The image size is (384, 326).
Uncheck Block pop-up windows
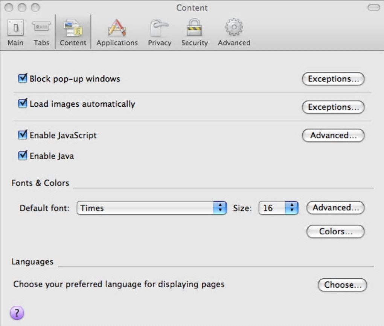(23, 78)
